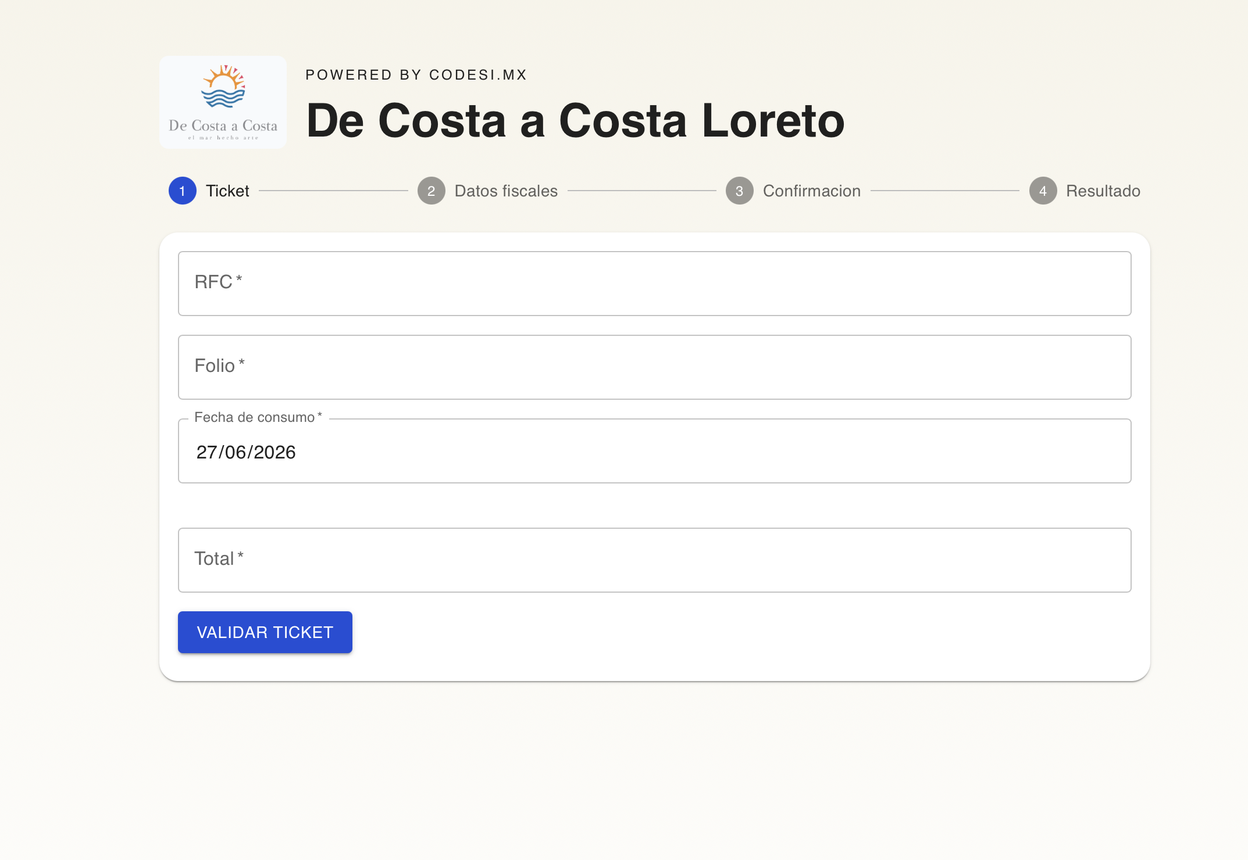Select step 2 circle icon for Datos fiscales
The width and height of the screenshot is (1248, 860).
[432, 191]
